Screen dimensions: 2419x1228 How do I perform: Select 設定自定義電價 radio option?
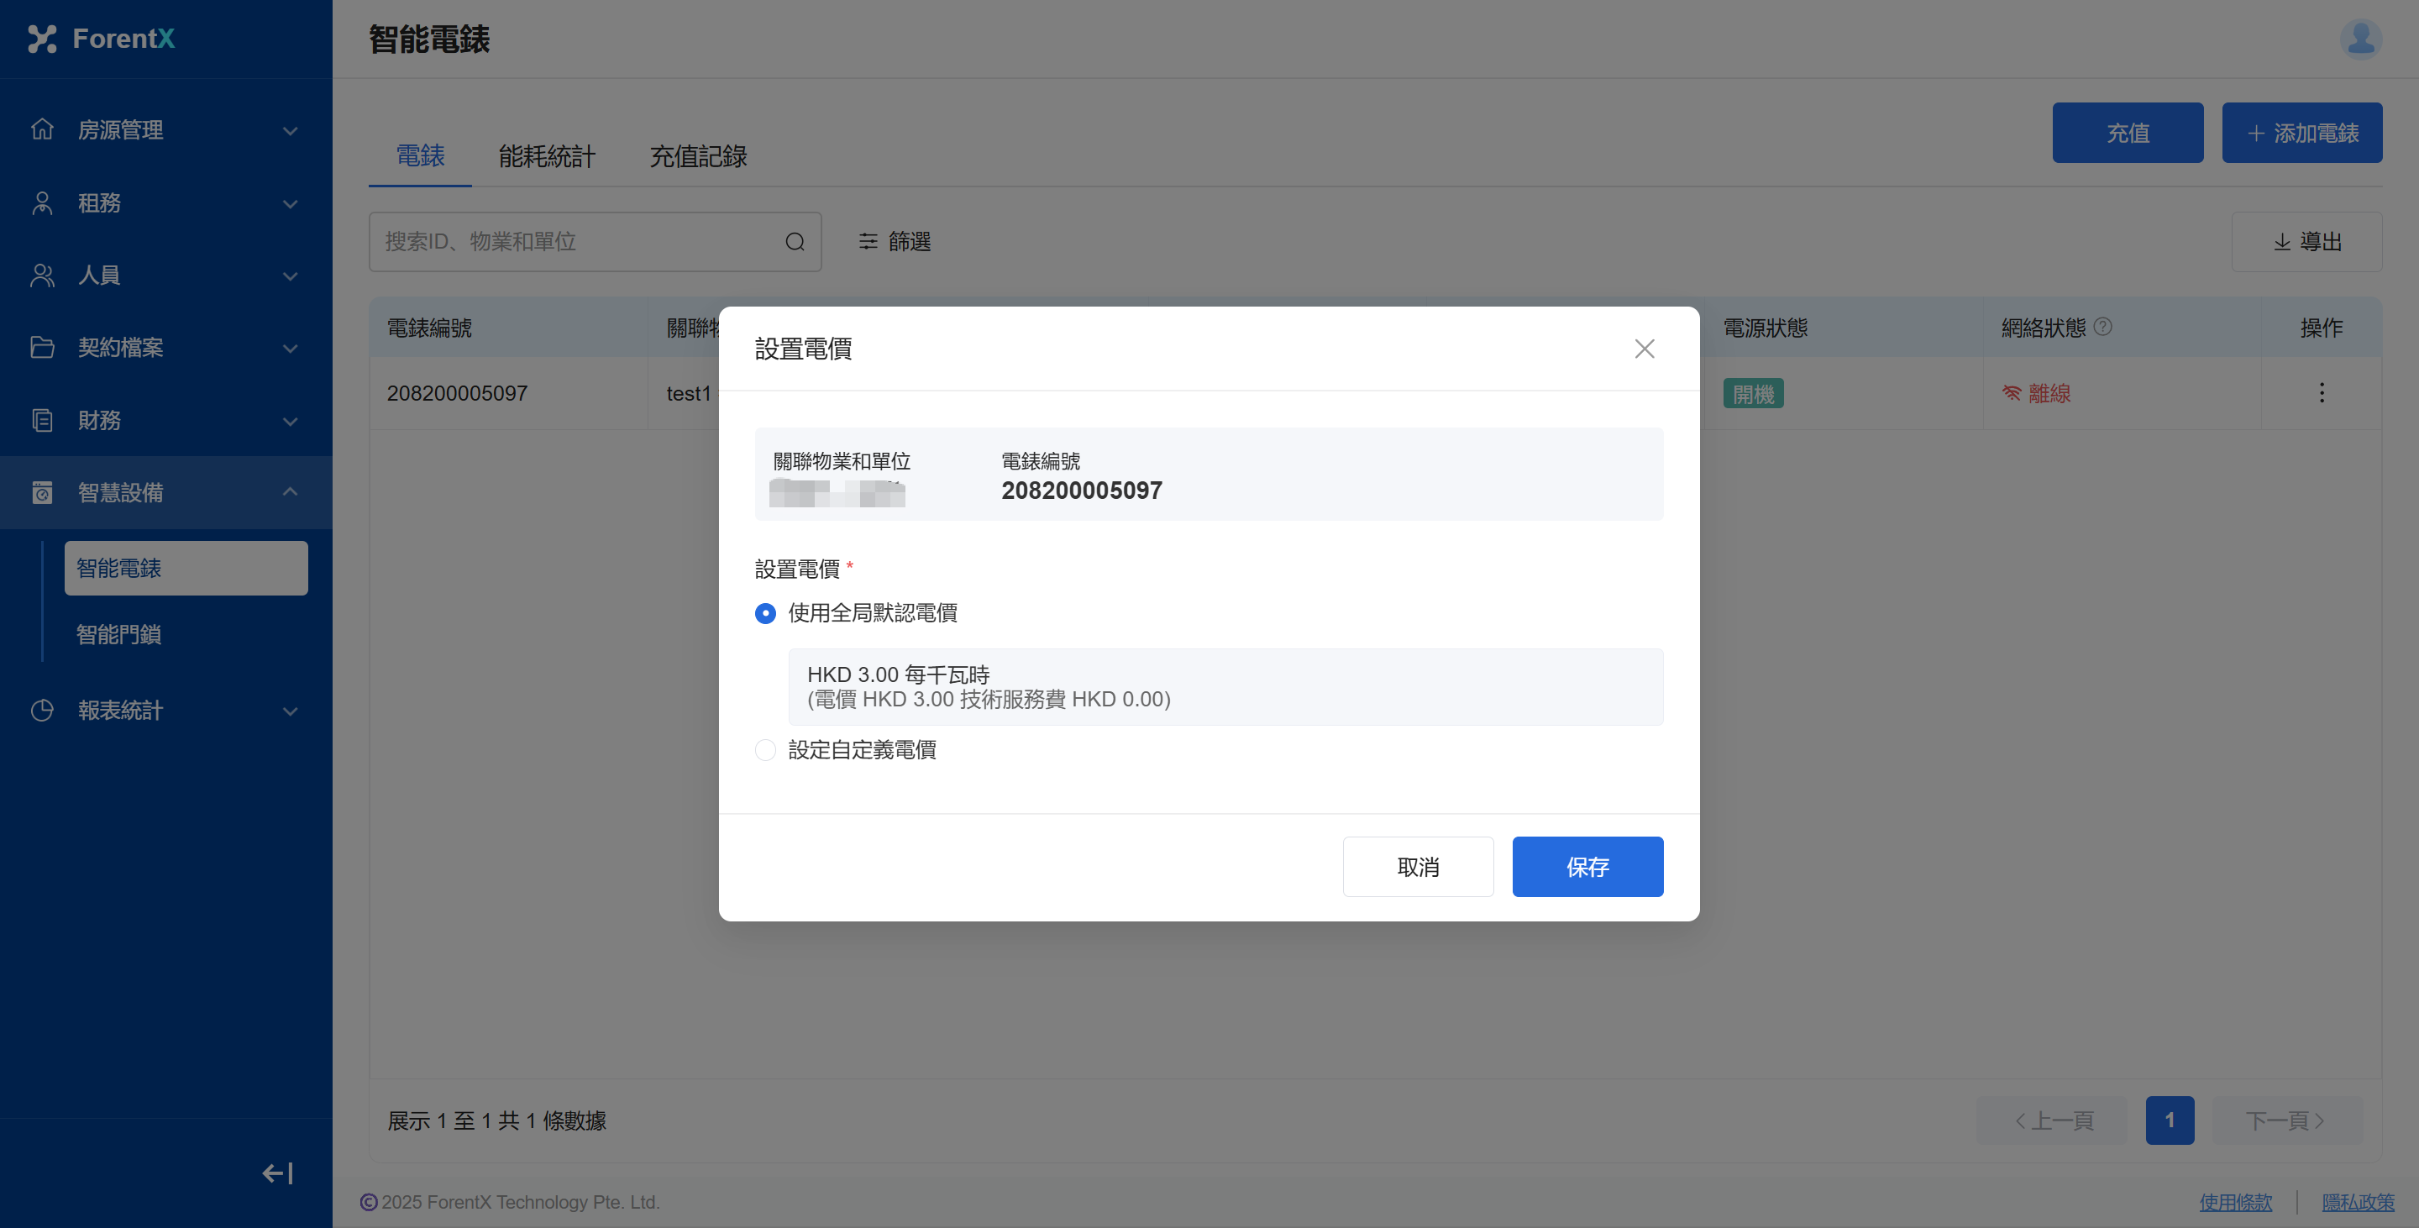(765, 750)
